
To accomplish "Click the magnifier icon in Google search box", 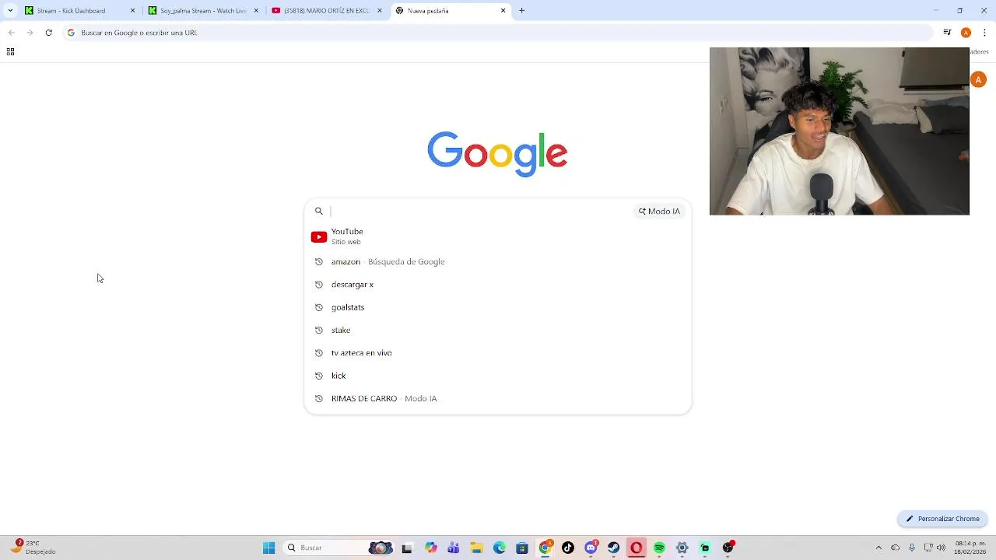I will tap(318, 211).
